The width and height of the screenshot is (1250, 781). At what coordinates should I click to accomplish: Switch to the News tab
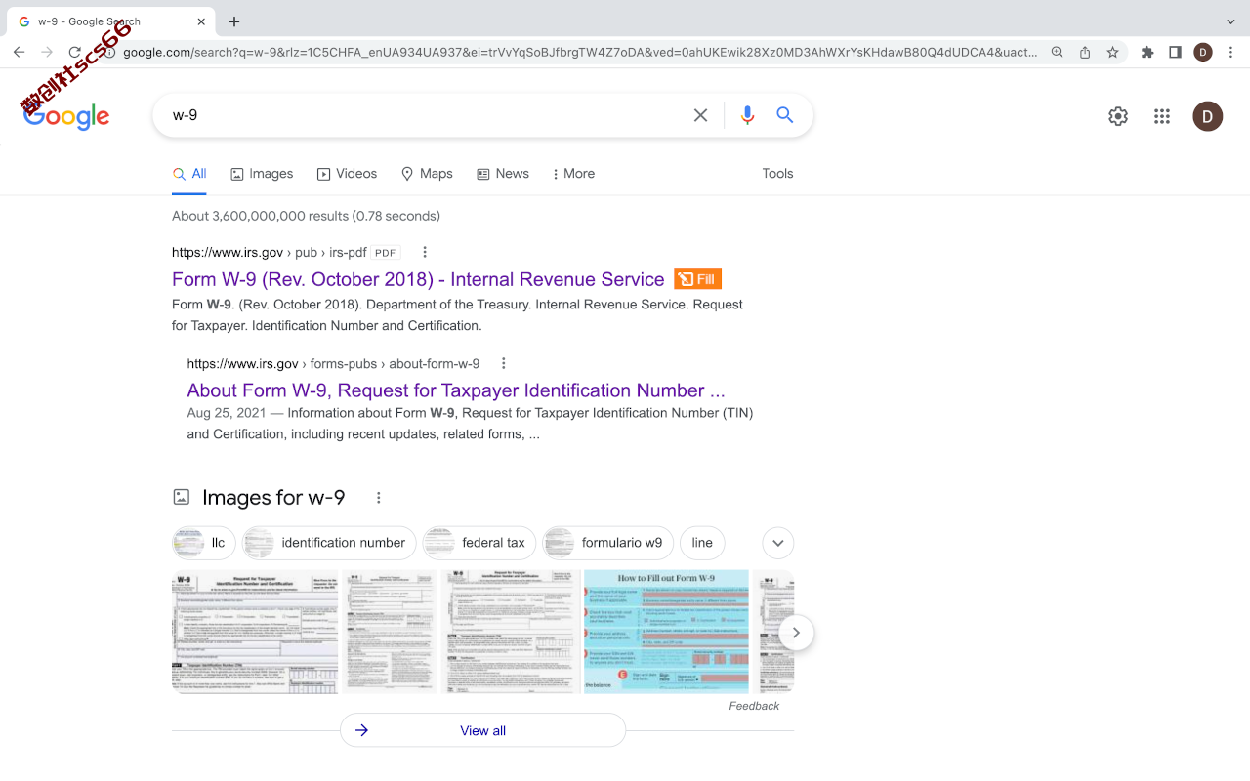(x=503, y=174)
